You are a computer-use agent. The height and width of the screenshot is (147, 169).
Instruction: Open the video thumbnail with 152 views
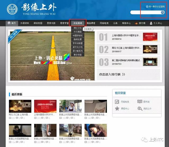click(x=71, y=130)
